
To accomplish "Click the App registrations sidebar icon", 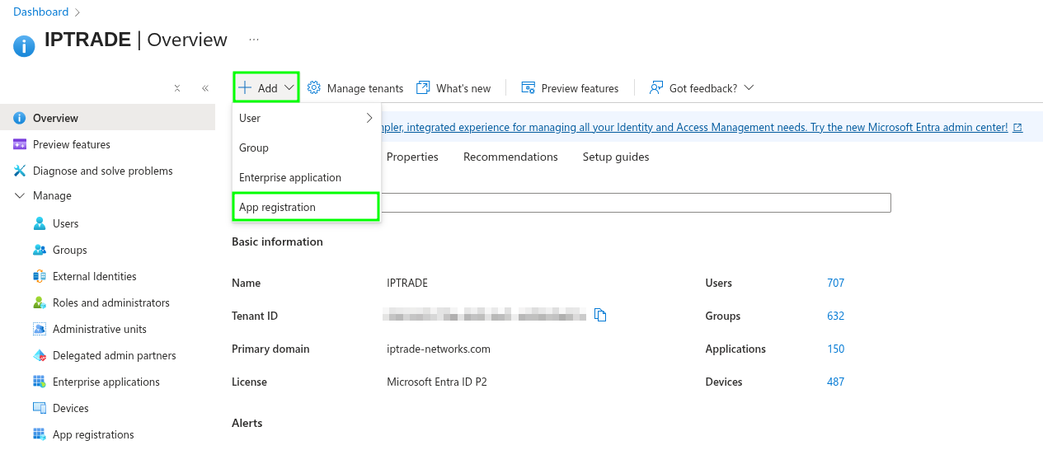I will (x=40, y=434).
